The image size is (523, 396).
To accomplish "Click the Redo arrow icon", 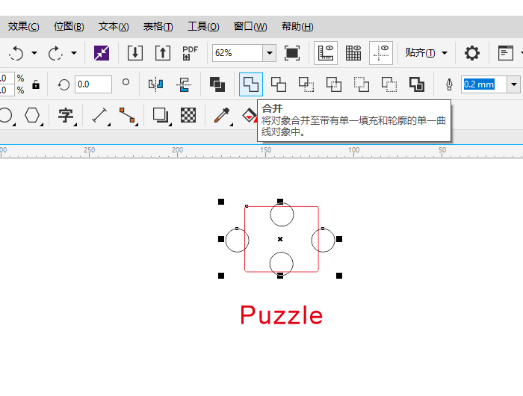I will click(x=55, y=53).
